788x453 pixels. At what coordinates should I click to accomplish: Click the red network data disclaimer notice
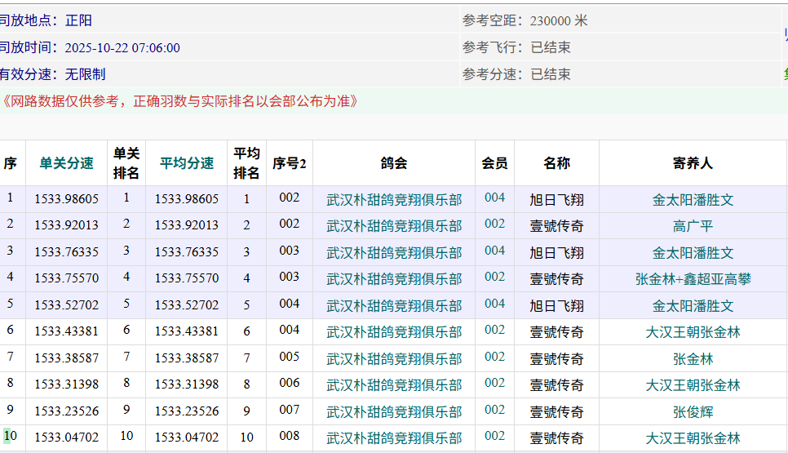[x=179, y=101]
